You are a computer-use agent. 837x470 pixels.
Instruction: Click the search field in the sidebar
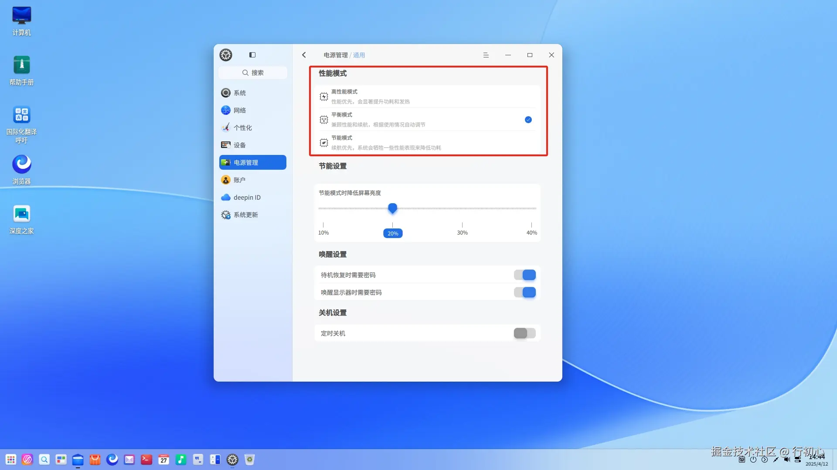click(253, 73)
